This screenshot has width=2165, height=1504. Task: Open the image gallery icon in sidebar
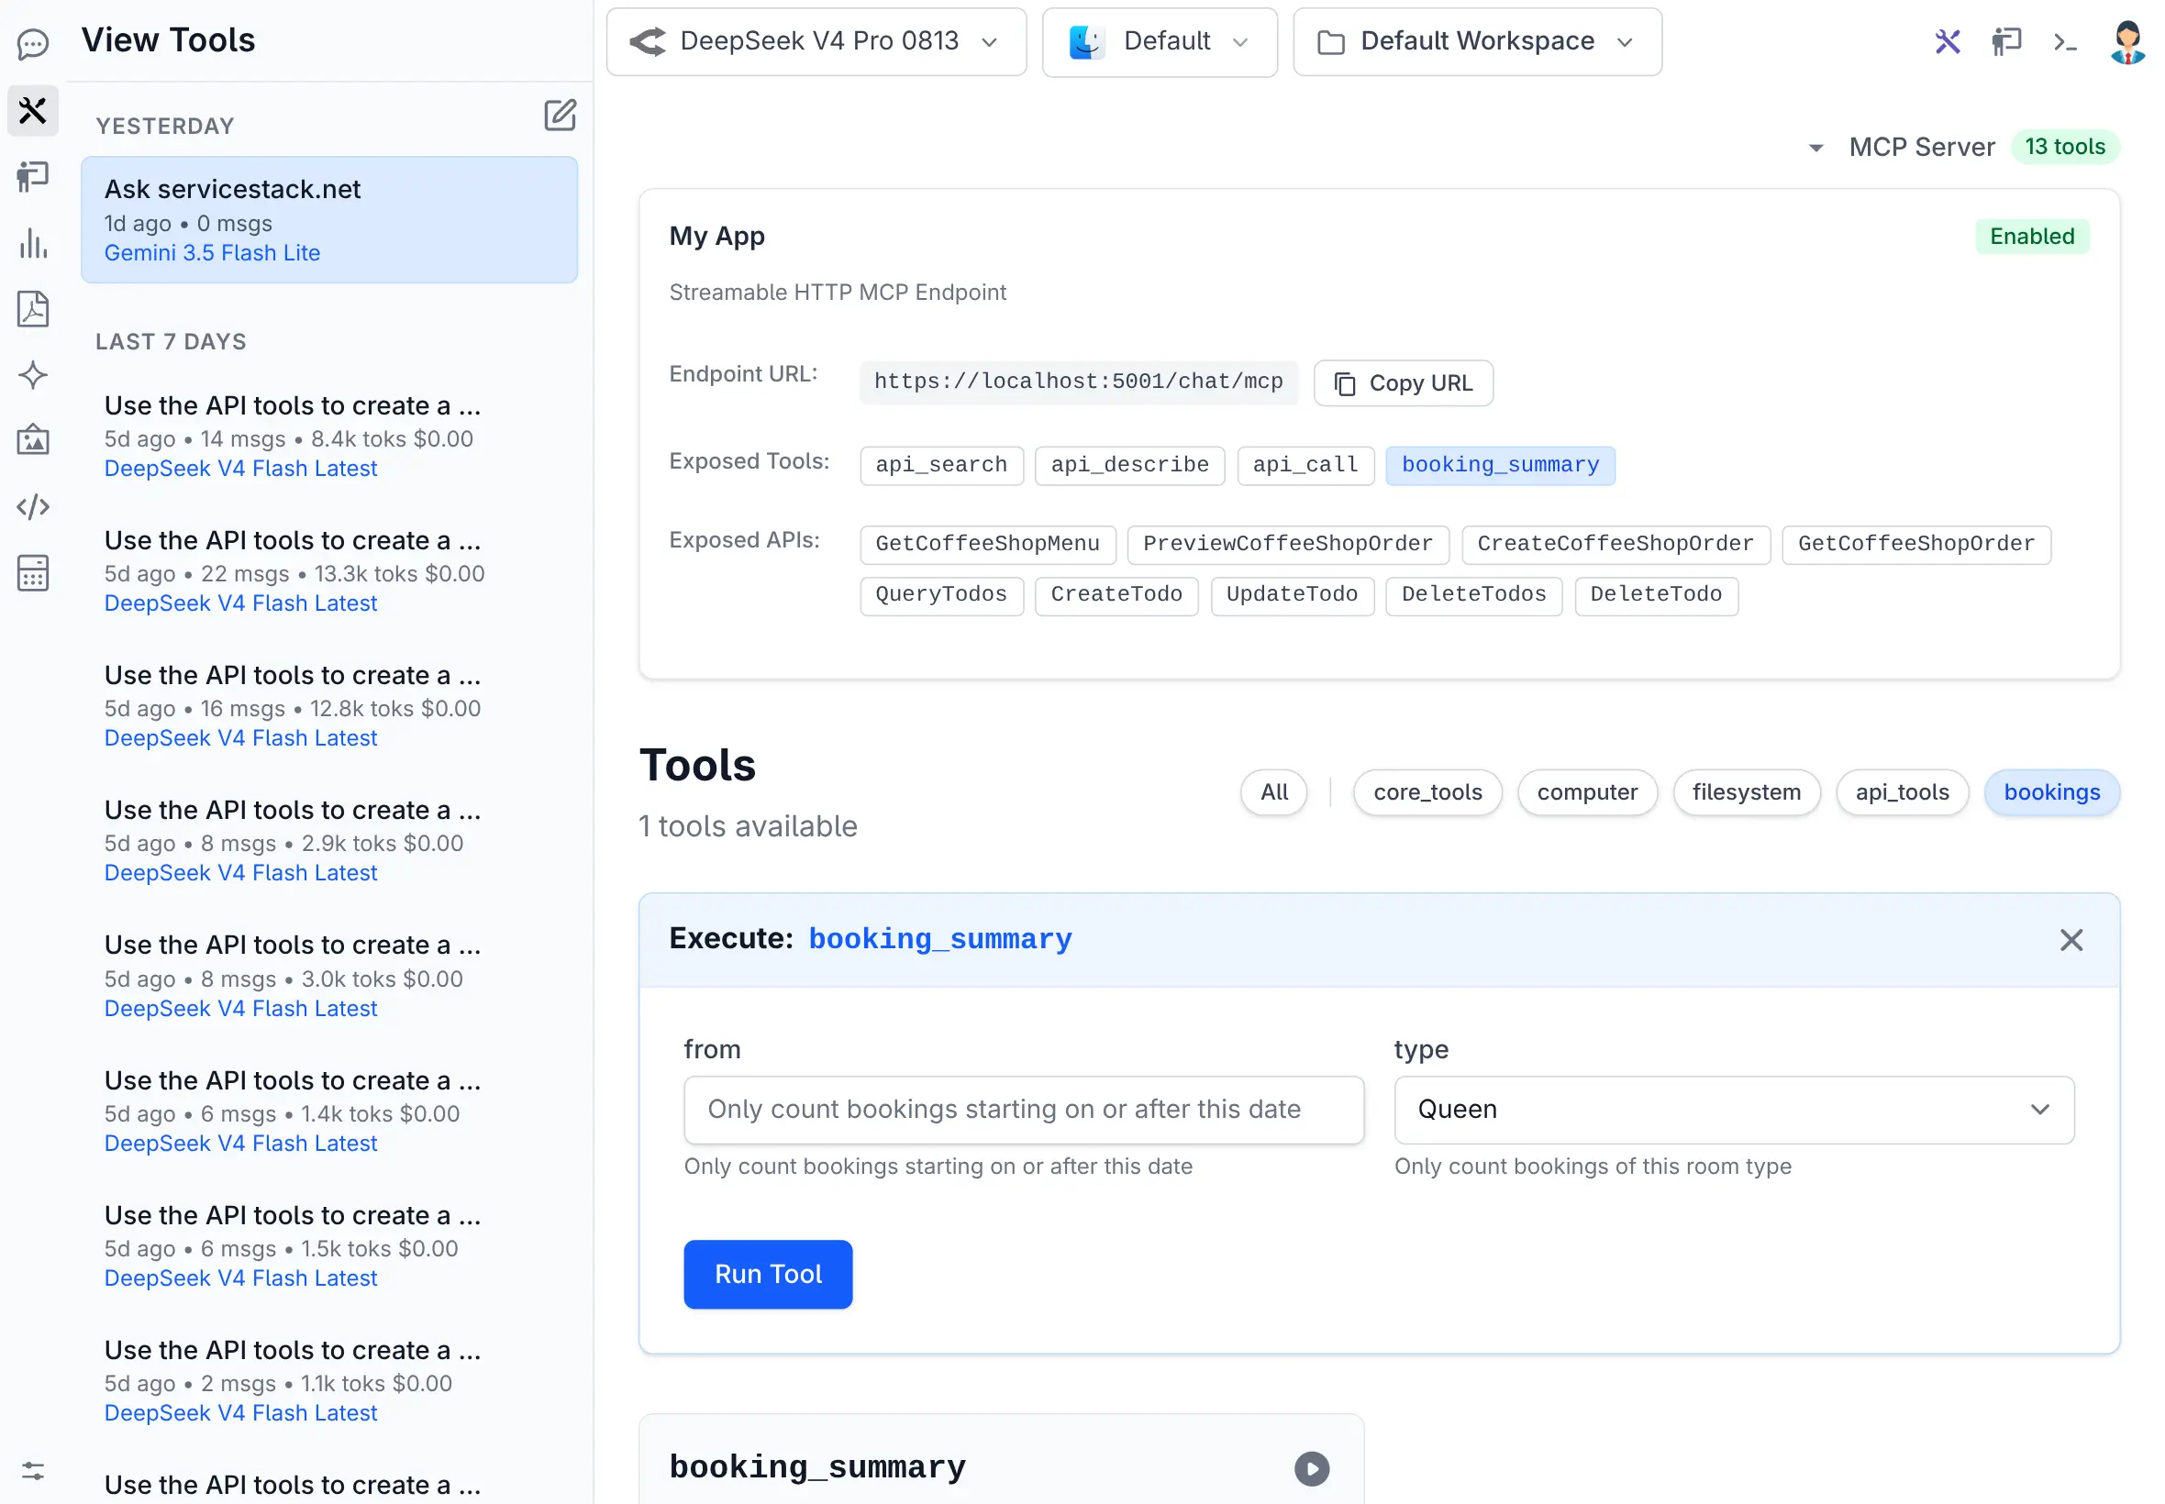[x=33, y=440]
